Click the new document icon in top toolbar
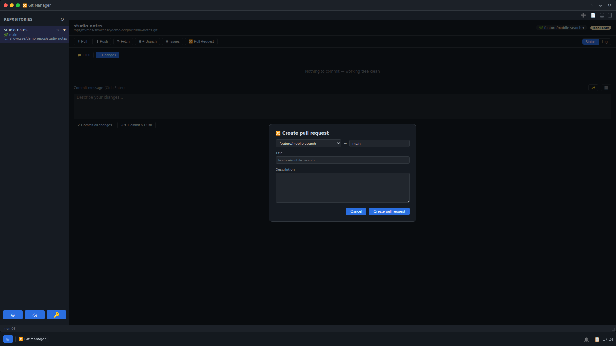Viewport: 616px width, 346px height. 593,15
